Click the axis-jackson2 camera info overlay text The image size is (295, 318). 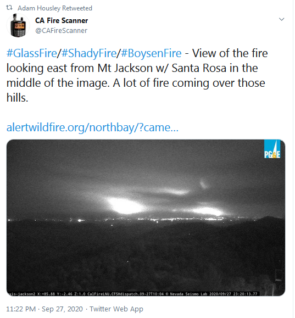click(86, 294)
